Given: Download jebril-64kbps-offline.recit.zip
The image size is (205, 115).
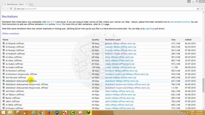Looking at the screenshot, I should (x=119, y=101).
